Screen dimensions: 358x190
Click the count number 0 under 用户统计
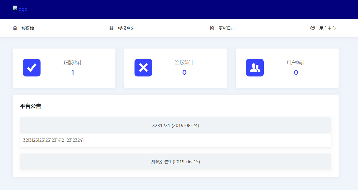296,72
